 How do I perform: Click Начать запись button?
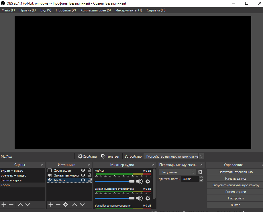click(235, 179)
